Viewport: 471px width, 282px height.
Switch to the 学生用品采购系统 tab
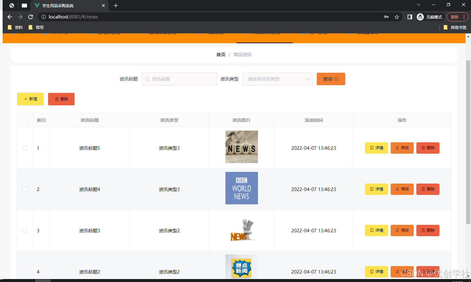point(70,6)
